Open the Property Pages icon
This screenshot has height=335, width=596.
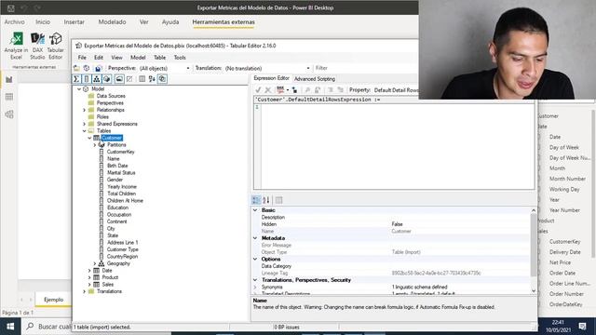click(279, 200)
